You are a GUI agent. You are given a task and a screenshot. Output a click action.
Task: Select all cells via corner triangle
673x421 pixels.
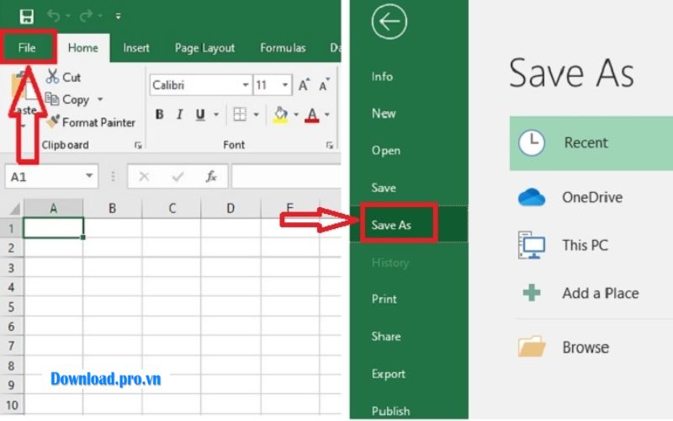point(14,209)
